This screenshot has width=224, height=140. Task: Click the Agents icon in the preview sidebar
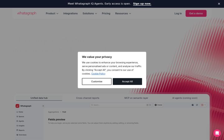pos(17,121)
